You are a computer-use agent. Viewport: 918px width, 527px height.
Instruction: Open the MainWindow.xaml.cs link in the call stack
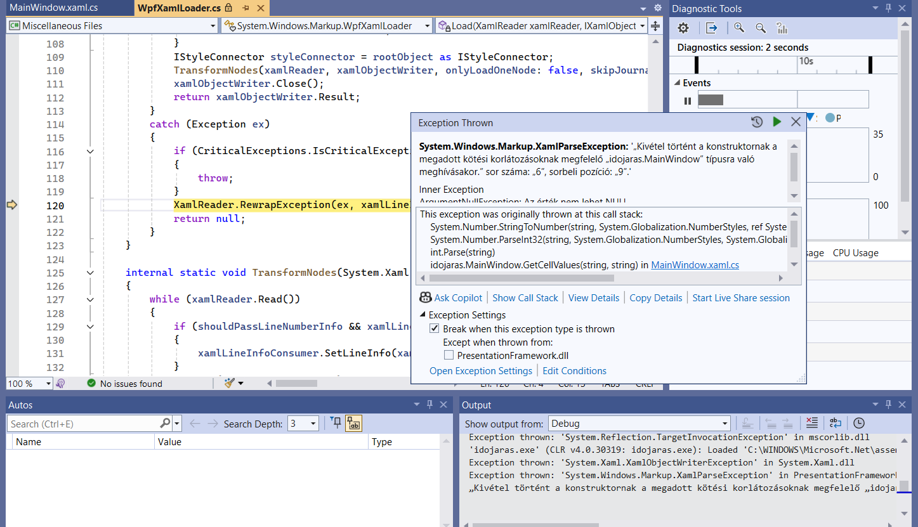click(695, 265)
